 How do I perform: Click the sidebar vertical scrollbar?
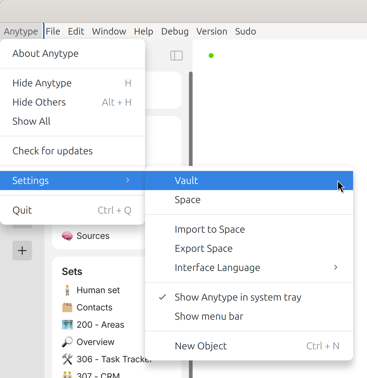[x=191, y=119]
